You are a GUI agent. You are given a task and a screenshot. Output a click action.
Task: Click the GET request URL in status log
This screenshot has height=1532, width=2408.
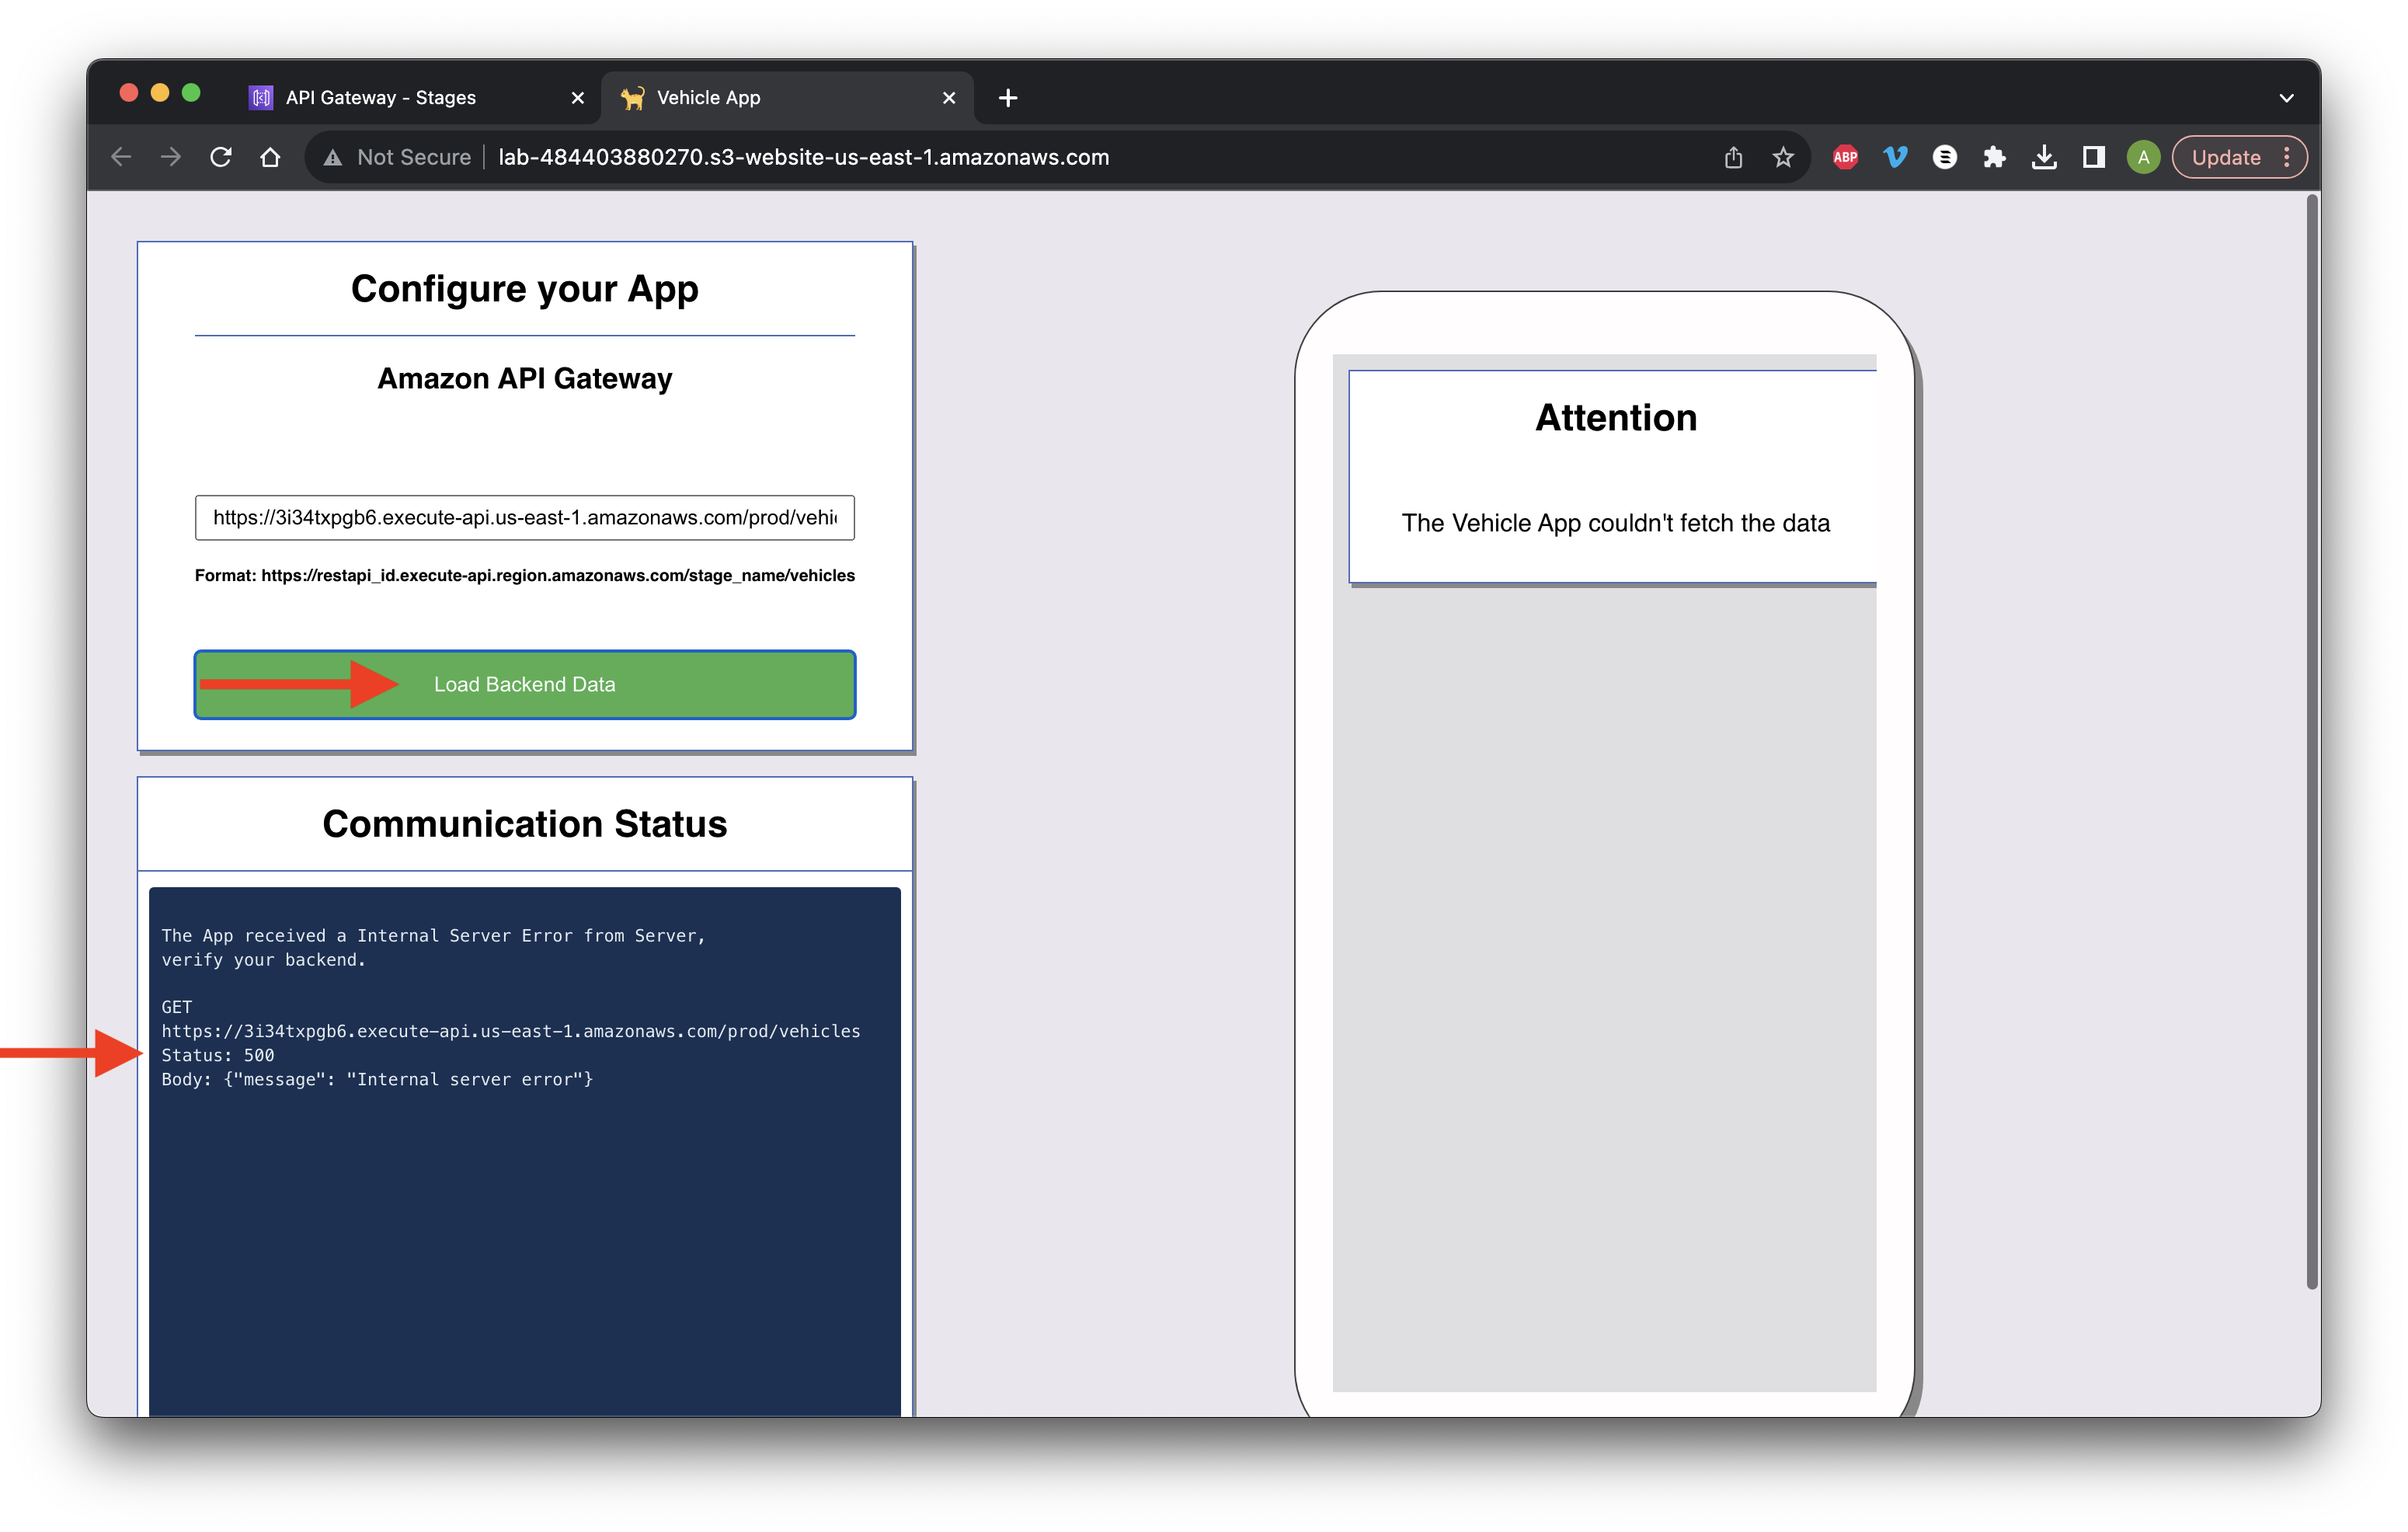(x=511, y=1031)
